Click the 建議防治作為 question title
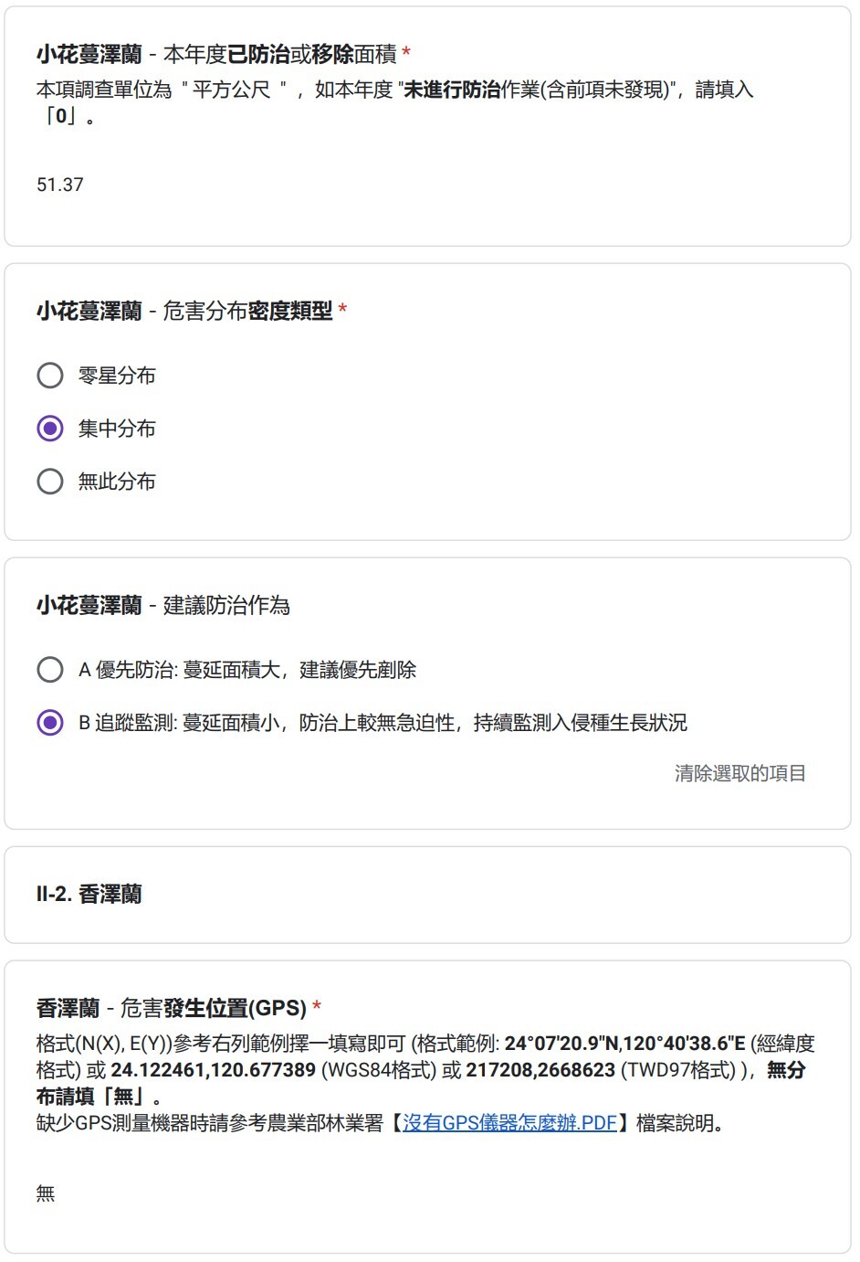Viewport: 860px width, 1262px height. pos(163,606)
